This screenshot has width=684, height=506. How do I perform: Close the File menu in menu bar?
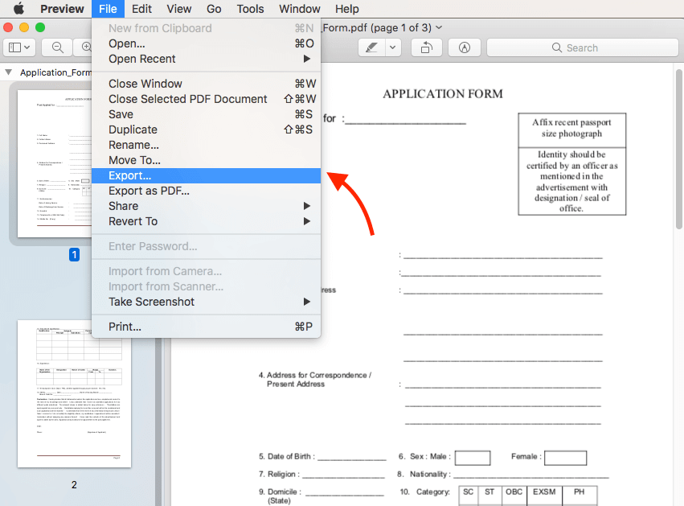(108, 9)
